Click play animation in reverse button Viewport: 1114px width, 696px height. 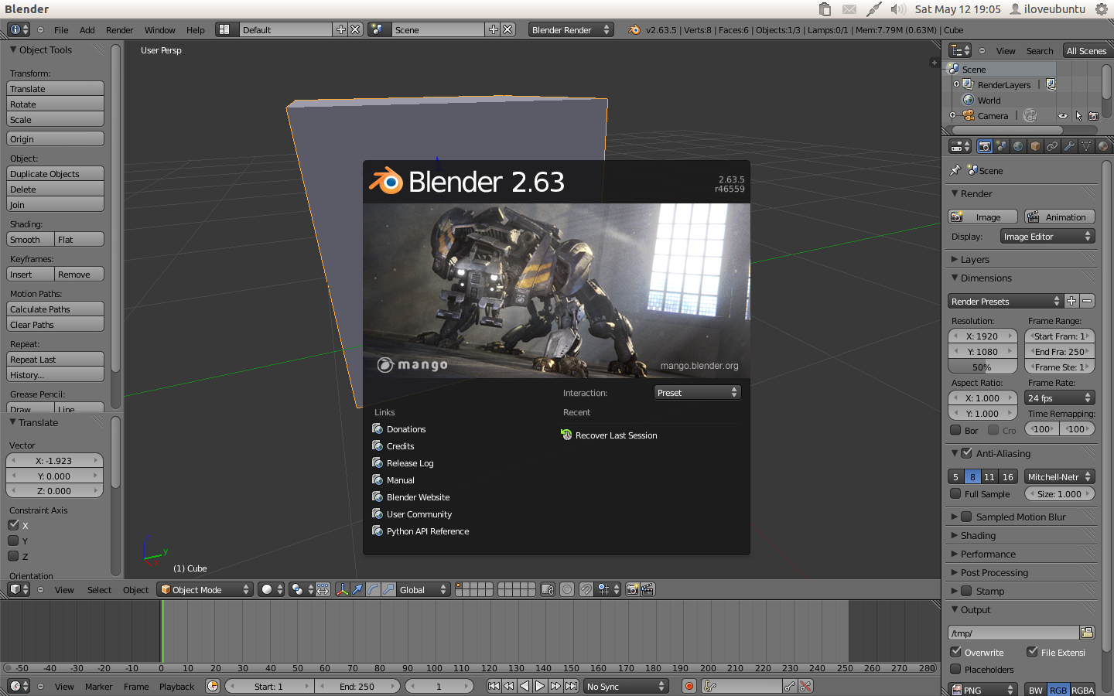pyautogui.click(x=525, y=686)
